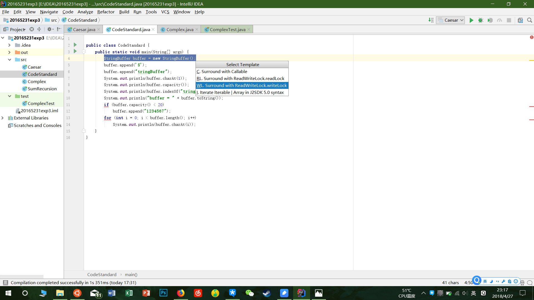The width and height of the screenshot is (534, 300).
Task: Collapse the src folder
Action: coord(9,59)
